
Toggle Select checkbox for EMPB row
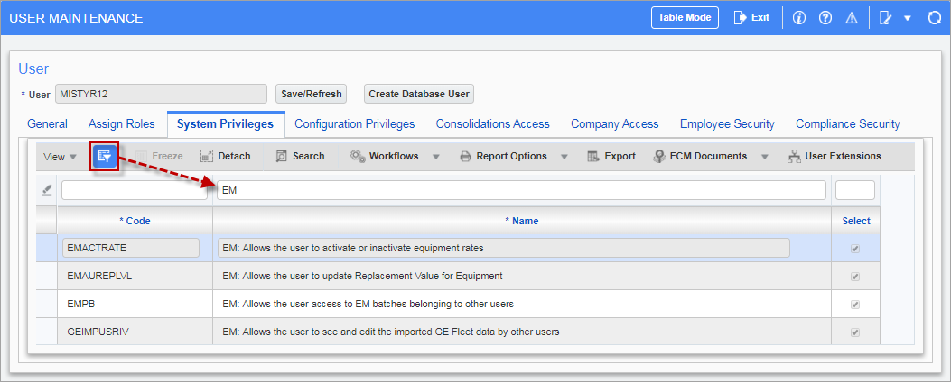854,304
